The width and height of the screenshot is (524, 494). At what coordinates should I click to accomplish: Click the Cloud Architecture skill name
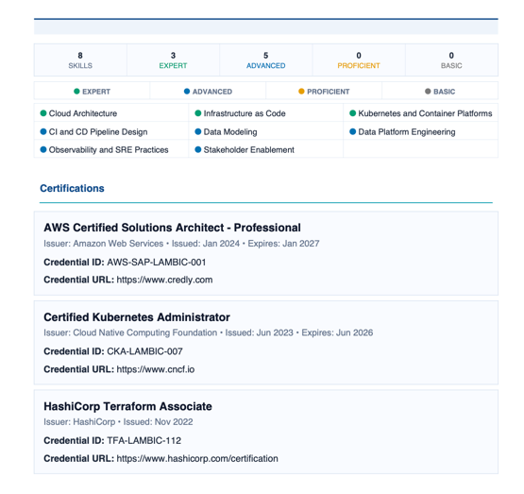click(83, 113)
